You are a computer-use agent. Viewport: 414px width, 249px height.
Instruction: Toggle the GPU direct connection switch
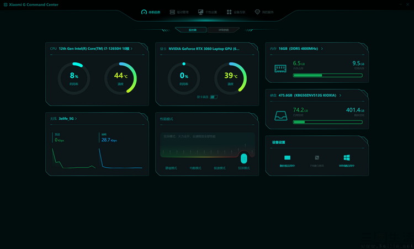(214, 97)
